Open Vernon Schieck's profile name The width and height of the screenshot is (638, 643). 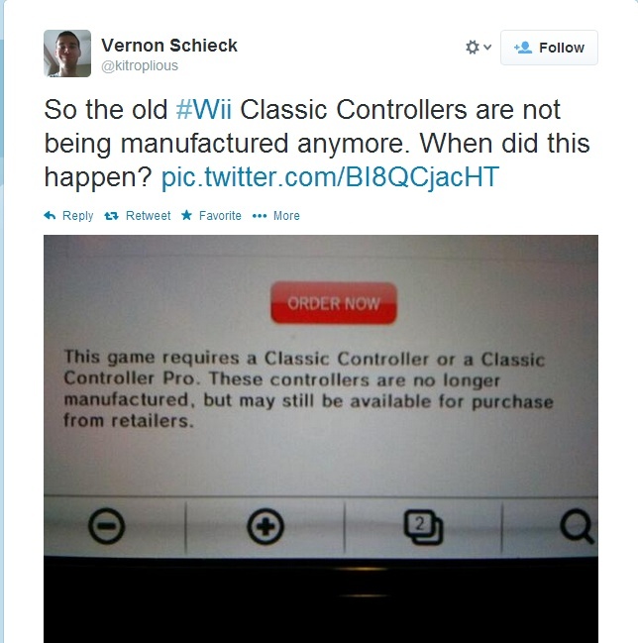[x=169, y=46]
